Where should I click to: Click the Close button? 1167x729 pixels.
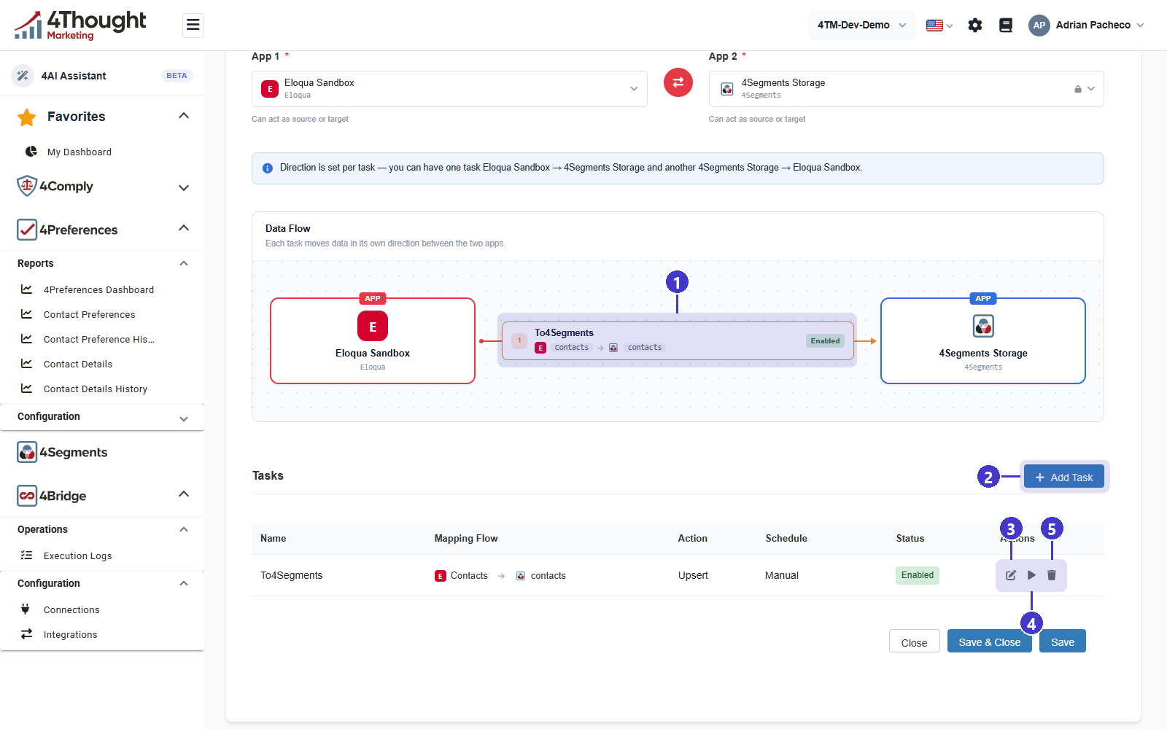[x=915, y=642]
